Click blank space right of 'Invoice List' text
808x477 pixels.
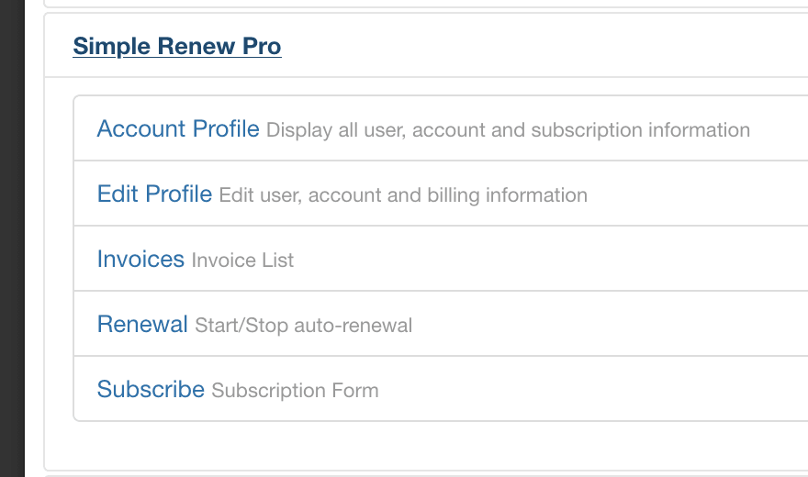[551, 261]
